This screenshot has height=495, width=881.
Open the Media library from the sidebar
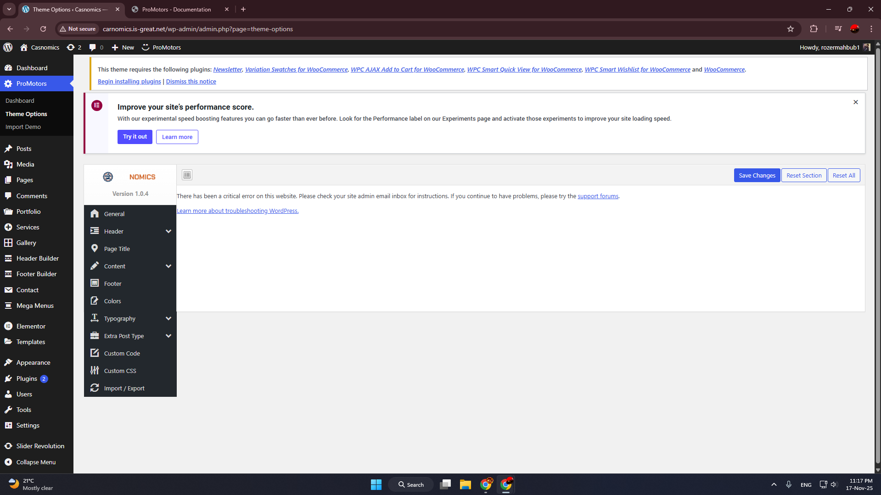tap(25, 164)
